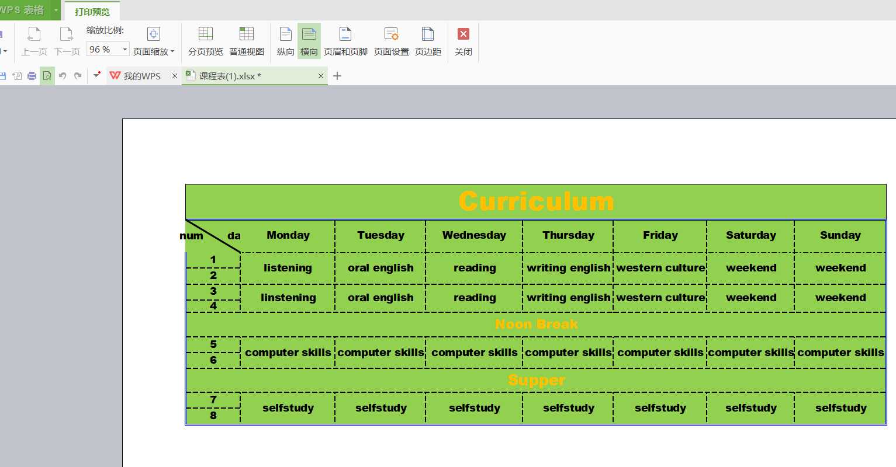This screenshot has width=896, height=467.
Task: Click the save-as/export icon in quick toolbar
Action: [17, 76]
